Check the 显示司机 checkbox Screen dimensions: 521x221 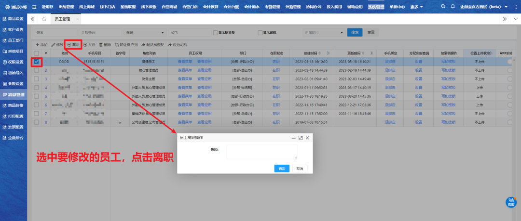coord(260,32)
